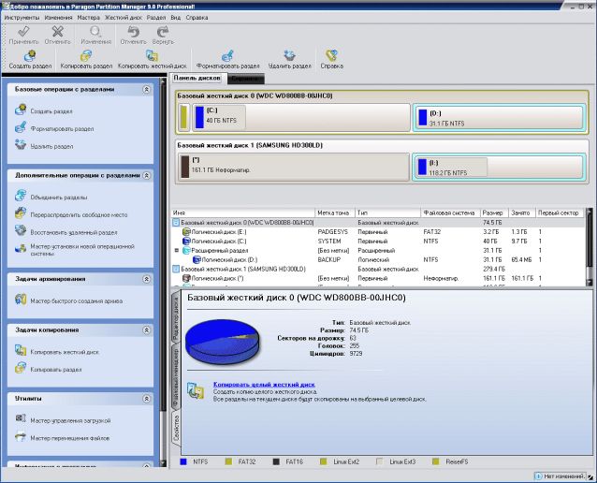This screenshot has width=597, height=483.
Task: Open the vertical Свойства tab
Action: pyautogui.click(x=176, y=428)
